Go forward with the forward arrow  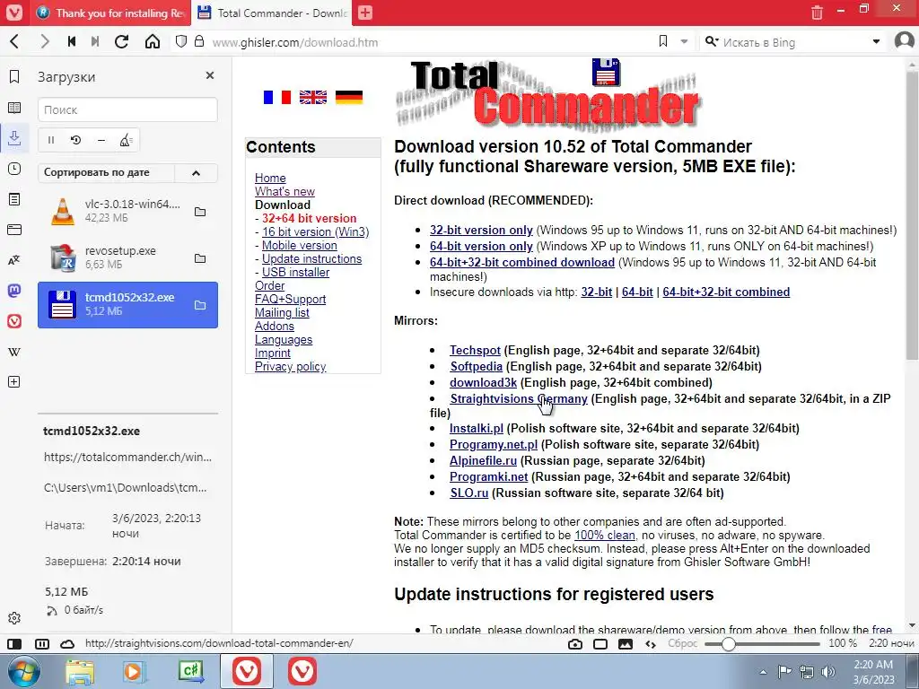tap(45, 41)
